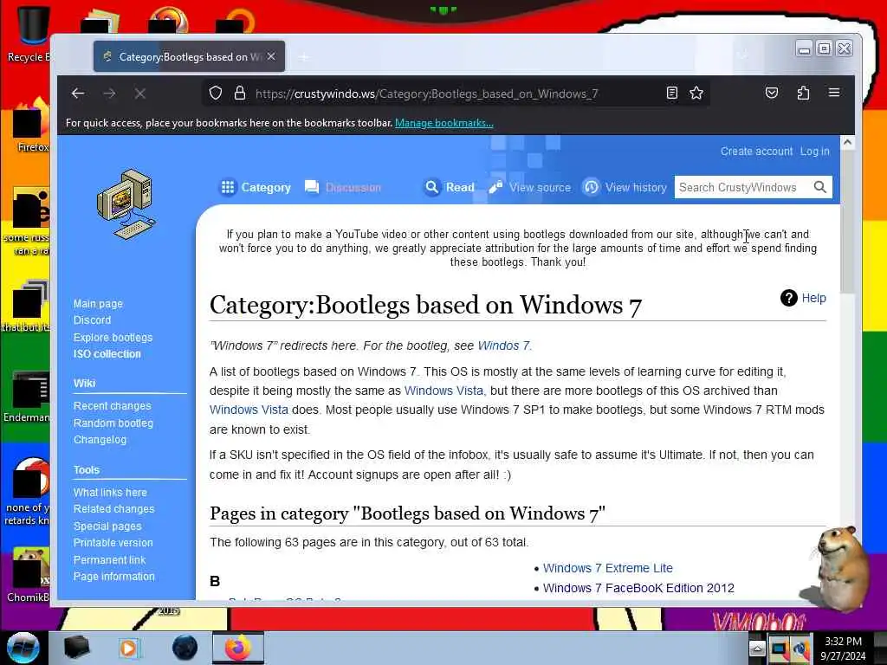Image resolution: width=887 pixels, height=665 pixels.
Task: Click the monitor icon in system tray
Action: click(779, 649)
